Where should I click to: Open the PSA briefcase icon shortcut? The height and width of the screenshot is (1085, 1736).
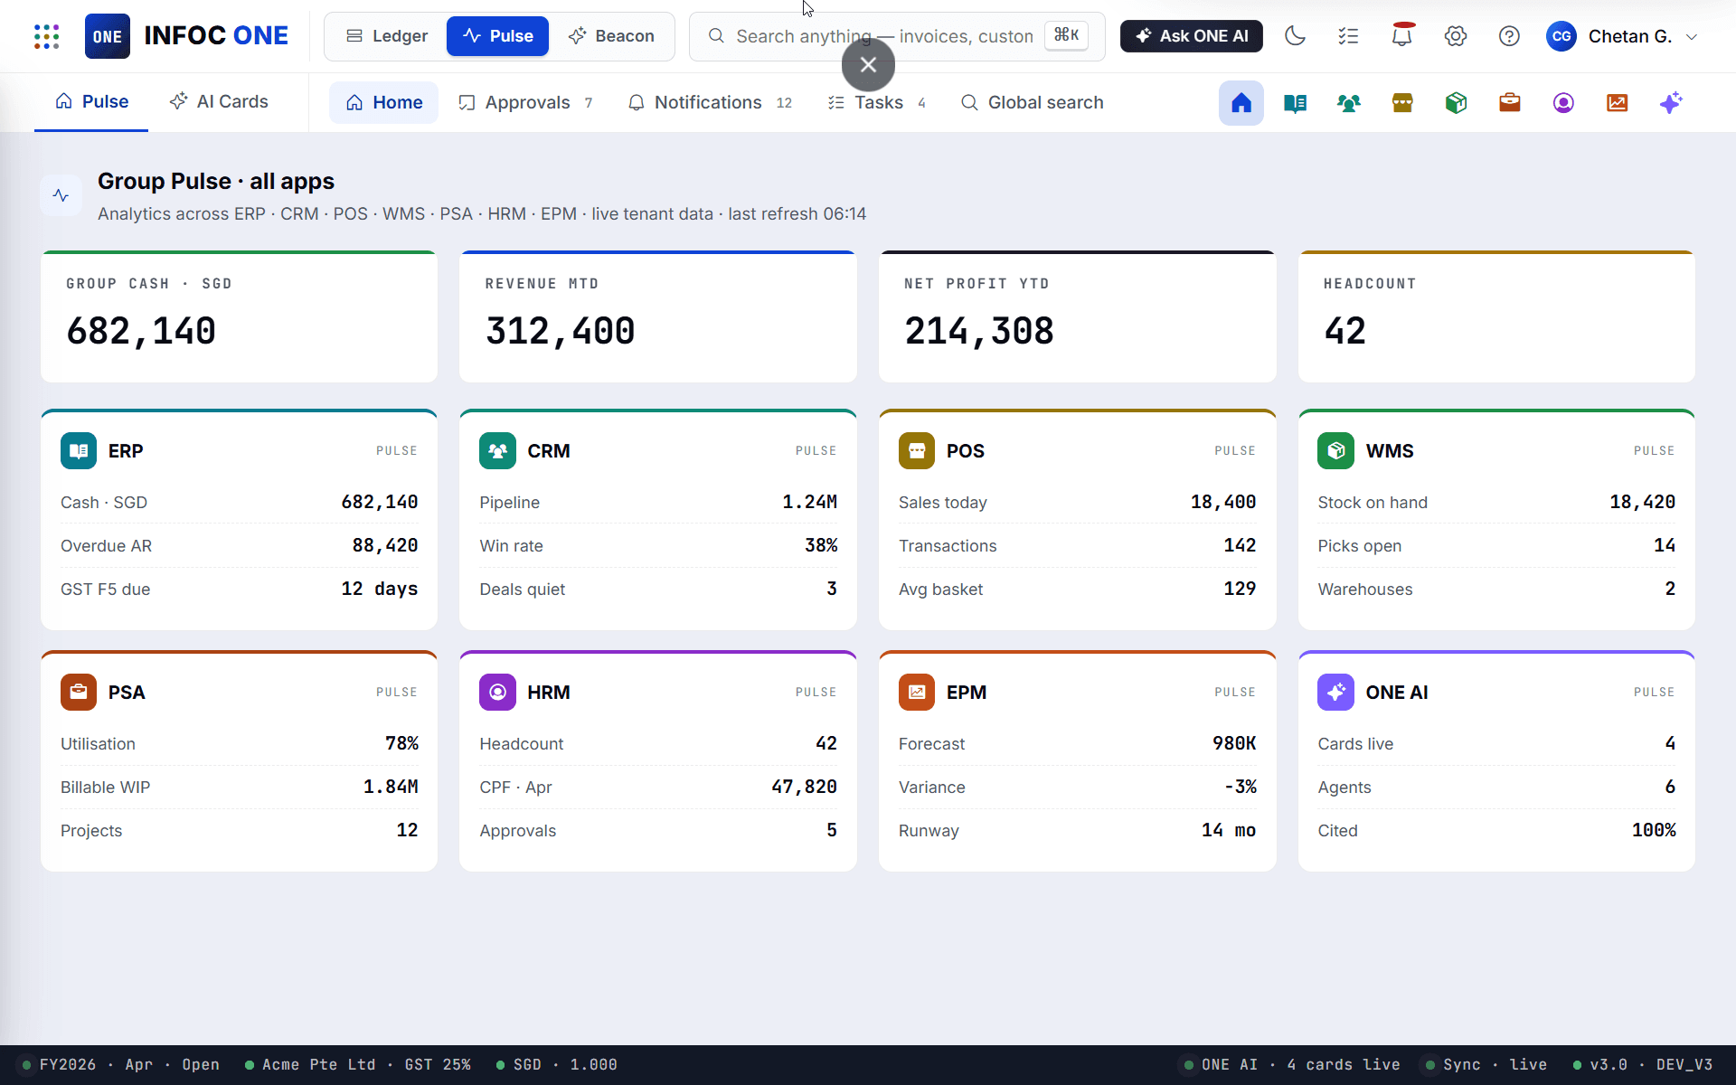tap(1509, 103)
